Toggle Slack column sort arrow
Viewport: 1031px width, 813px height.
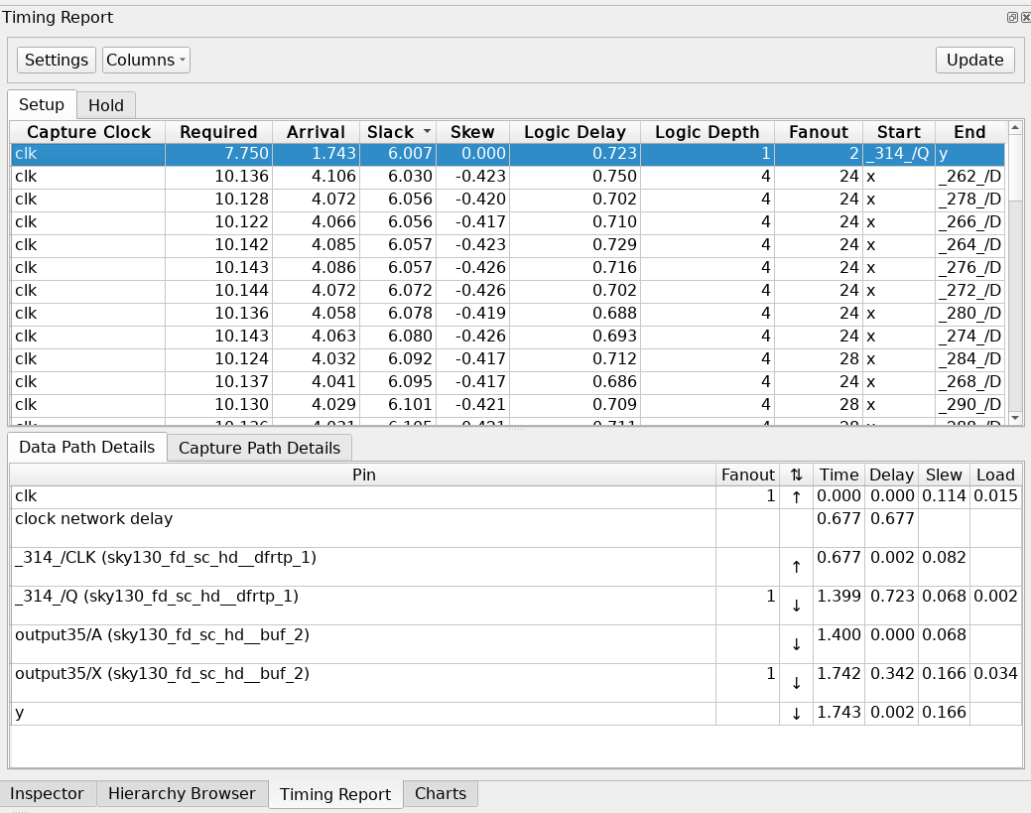pyautogui.click(x=427, y=132)
